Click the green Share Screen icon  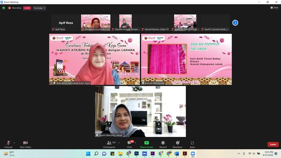pyautogui.click(x=146, y=143)
